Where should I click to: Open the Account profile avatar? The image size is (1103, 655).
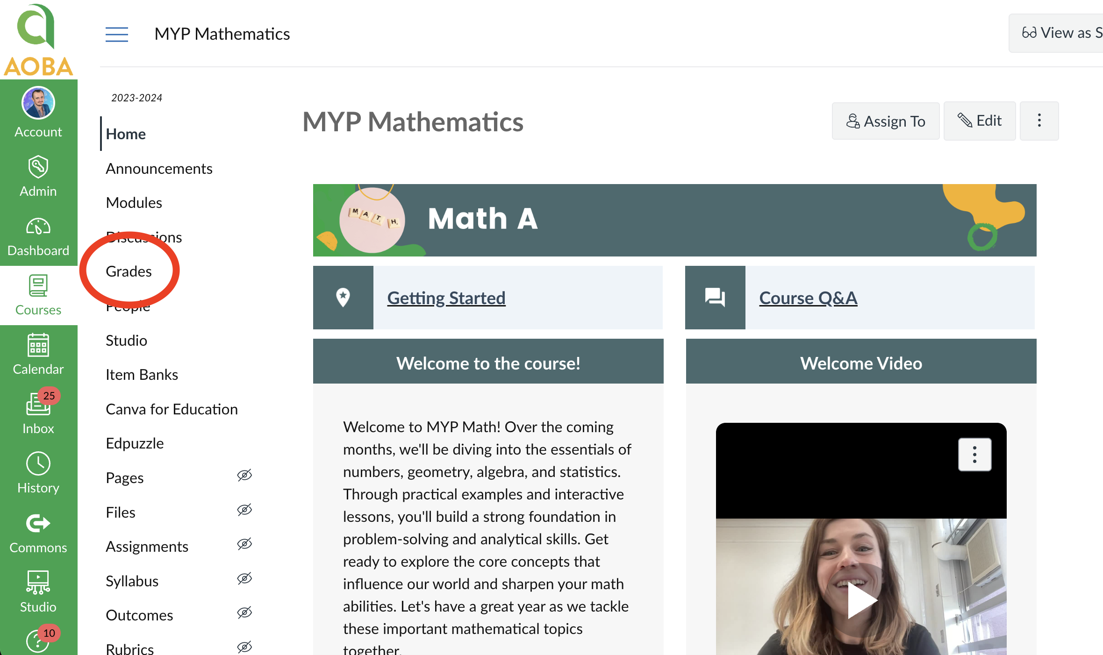(x=38, y=103)
